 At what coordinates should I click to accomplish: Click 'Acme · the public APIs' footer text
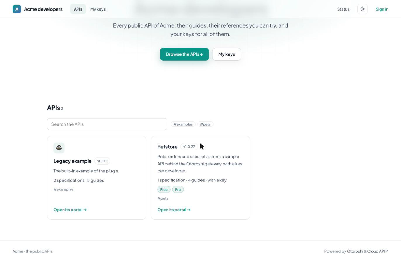[x=32, y=251]
